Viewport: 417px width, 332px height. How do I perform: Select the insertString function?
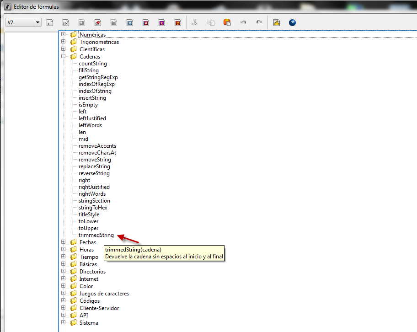92,98
